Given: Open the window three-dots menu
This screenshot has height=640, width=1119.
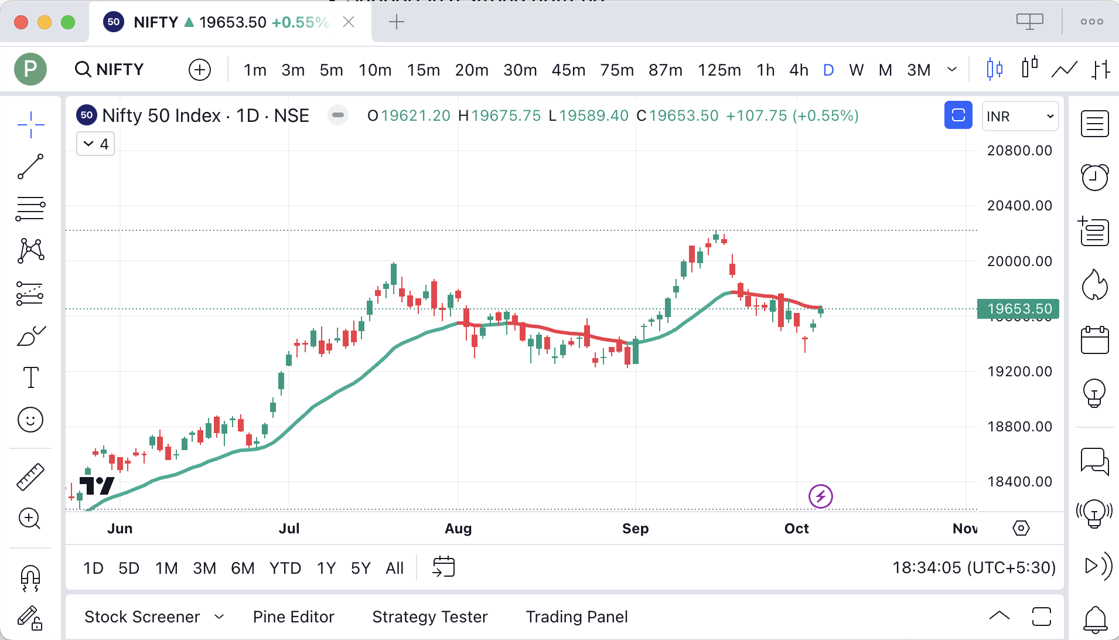Looking at the screenshot, I should coord(1092,22).
